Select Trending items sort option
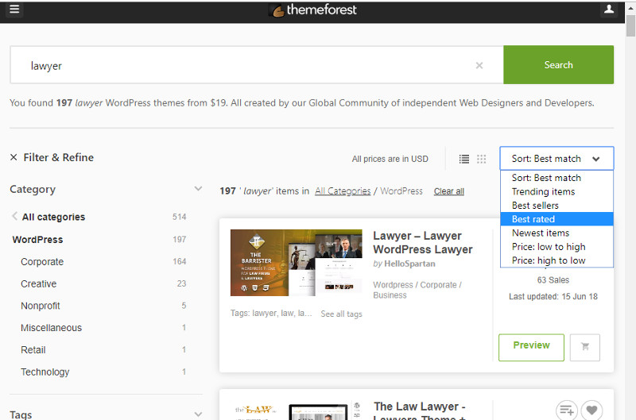The width and height of the screenshot is (636, 420). (556, 191)
